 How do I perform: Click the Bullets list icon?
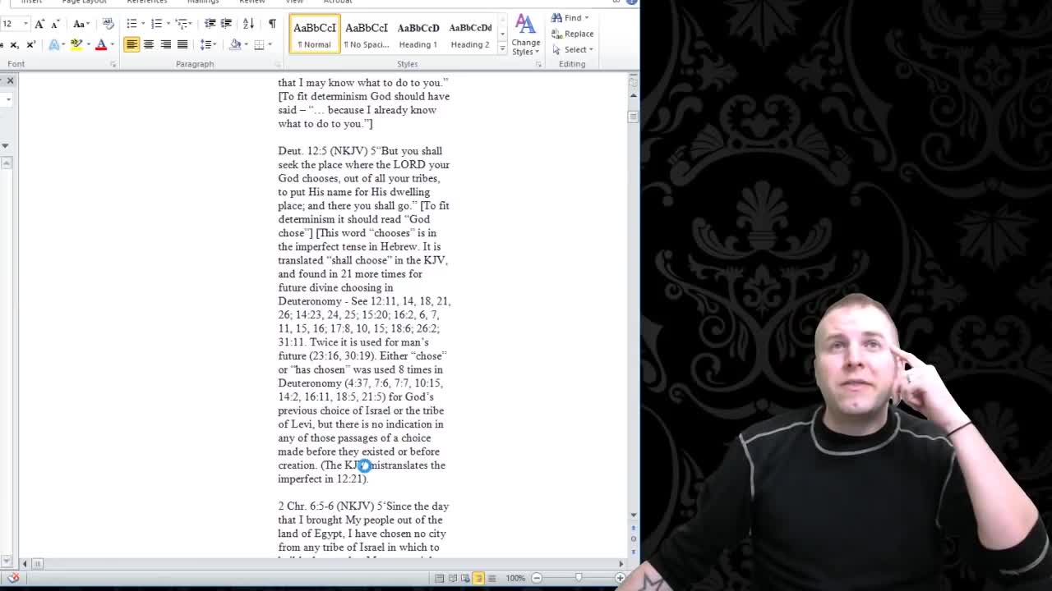click(131, 24)
